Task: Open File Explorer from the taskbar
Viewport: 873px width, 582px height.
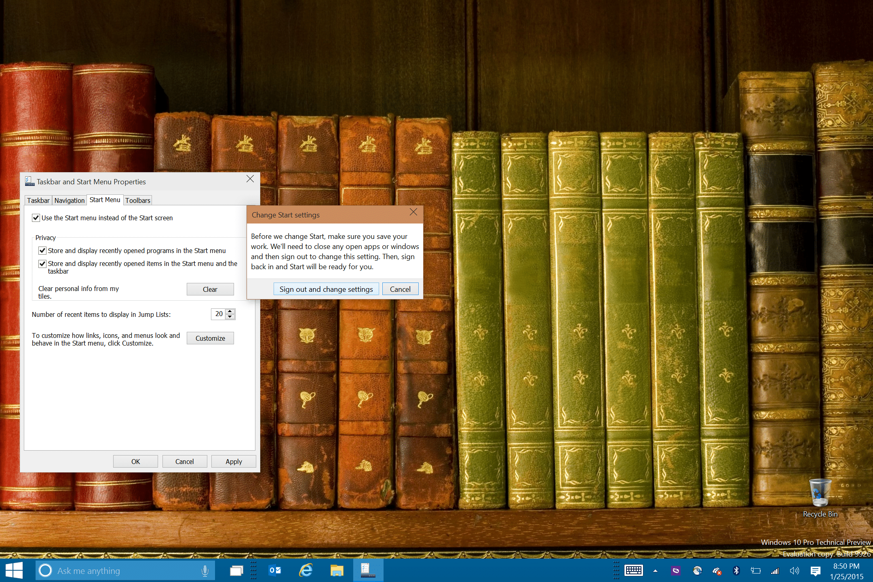Action: pyautogui.click(x=337, y=571)
